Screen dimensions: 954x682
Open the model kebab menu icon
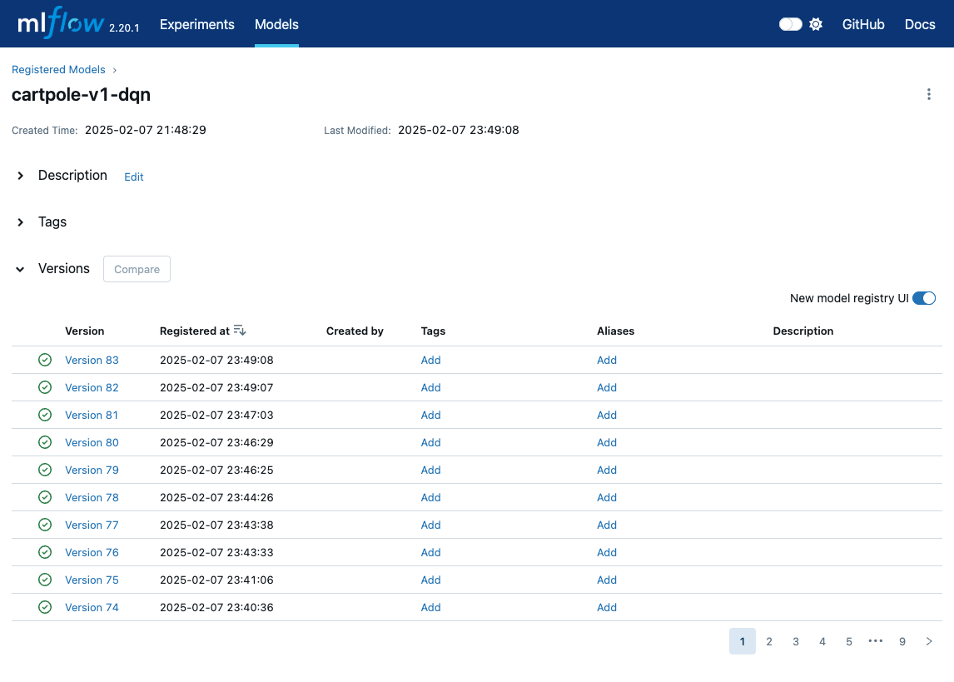click(x=928, y=94)
